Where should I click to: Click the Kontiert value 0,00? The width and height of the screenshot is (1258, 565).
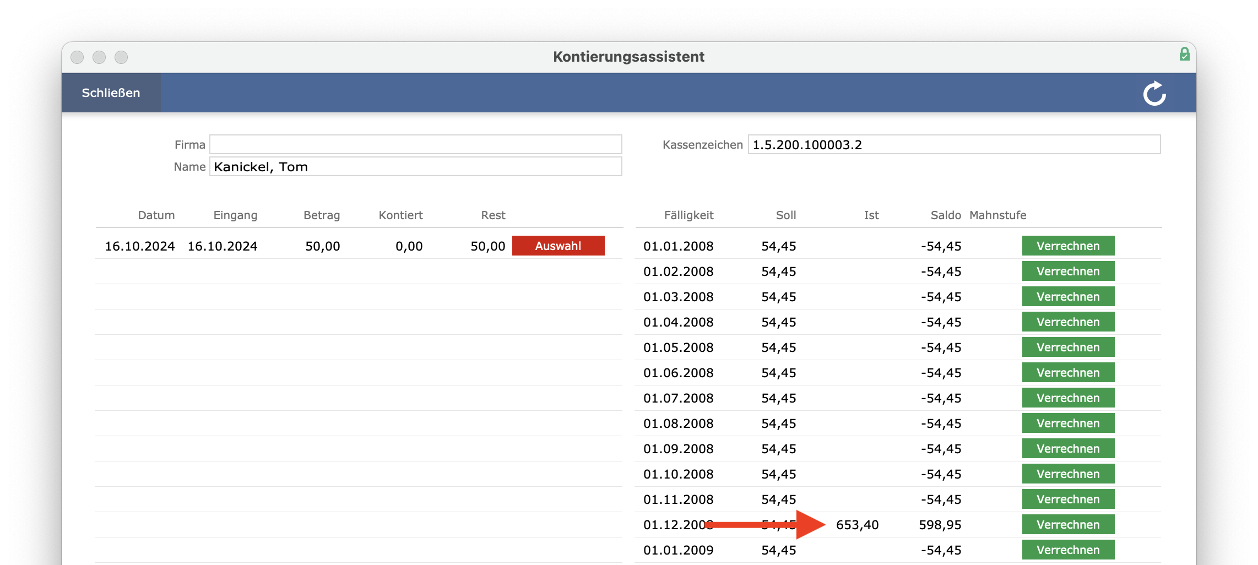pos(409,246)
